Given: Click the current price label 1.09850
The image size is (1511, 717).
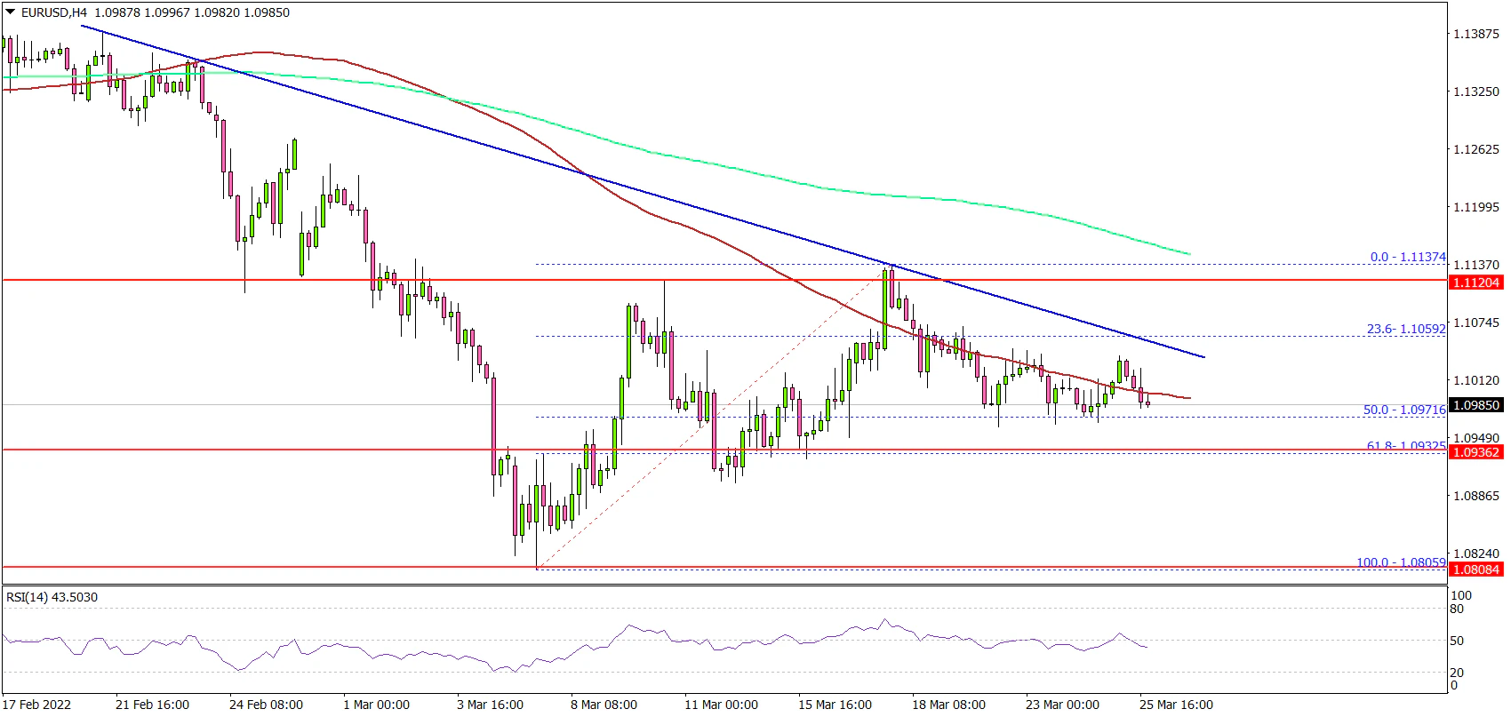Looking at the screenshot, I should click(x=1475, y=405).
